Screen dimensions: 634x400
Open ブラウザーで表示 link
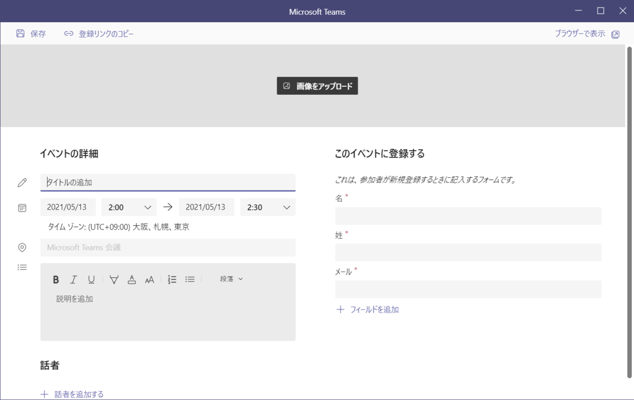[x=580, y=33]
